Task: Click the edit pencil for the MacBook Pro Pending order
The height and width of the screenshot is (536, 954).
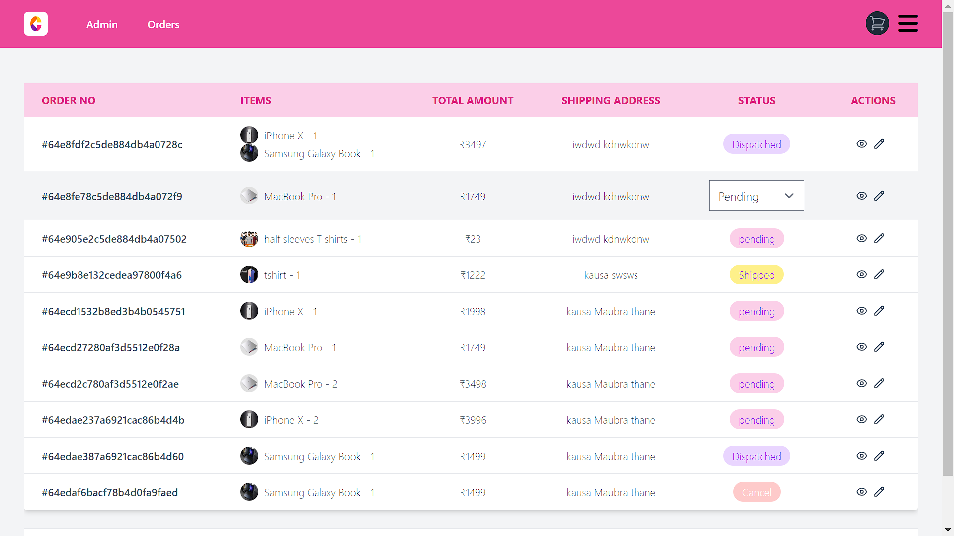Action: click(x=879, y=196)
